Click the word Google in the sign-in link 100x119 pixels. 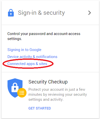pos(35,50)
